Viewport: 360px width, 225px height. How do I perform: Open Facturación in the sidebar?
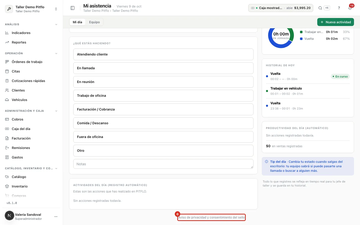pyautogui.click(x=31, y=138)
